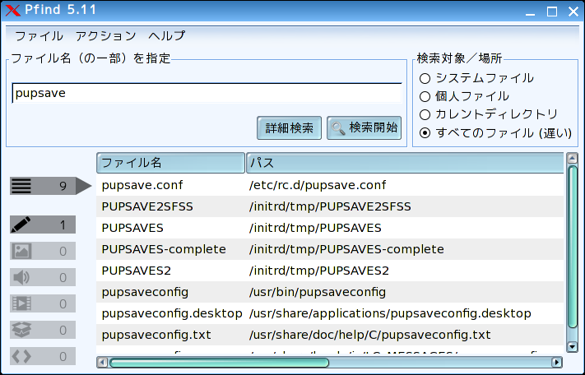Image resolution: width=585 pixels, height=375 pixels.
Task: Select すべてのファイル (遅い) option
Action: (495, 132)
